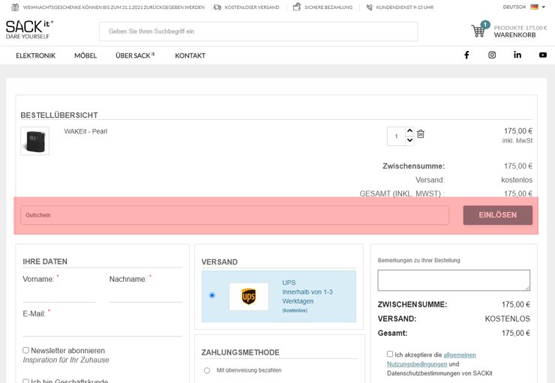Click the German flag icon
Viewport: 555px width, 383px height.
[x=535, y=7]
